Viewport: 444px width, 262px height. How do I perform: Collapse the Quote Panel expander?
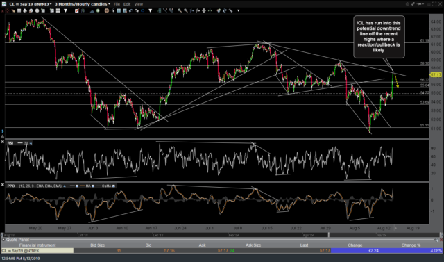(3, 240)
